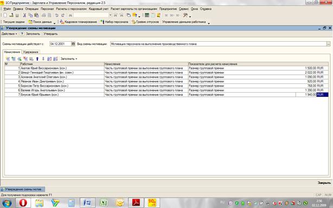Click the Утвердить button

pyautogui.click(x=50, y=34)
